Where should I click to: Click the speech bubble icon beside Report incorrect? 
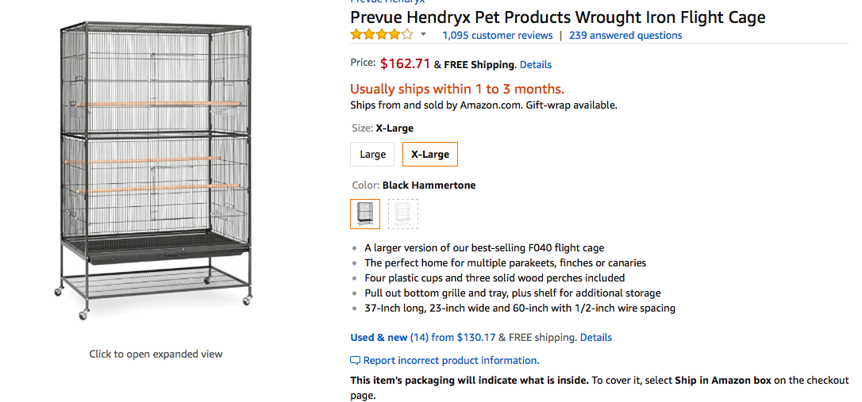(x=356, y=361)
